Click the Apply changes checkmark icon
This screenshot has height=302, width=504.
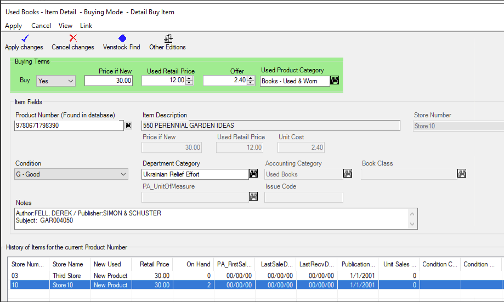[25, 38]
